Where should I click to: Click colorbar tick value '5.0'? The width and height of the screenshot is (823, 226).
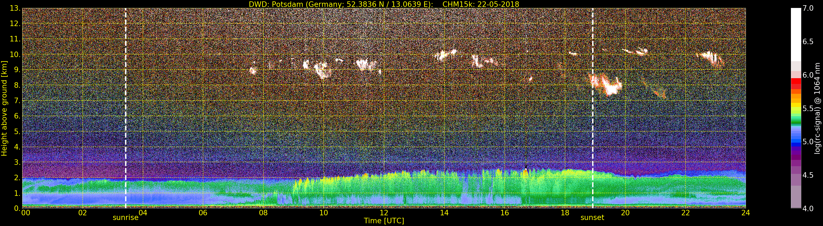[808, 142]
